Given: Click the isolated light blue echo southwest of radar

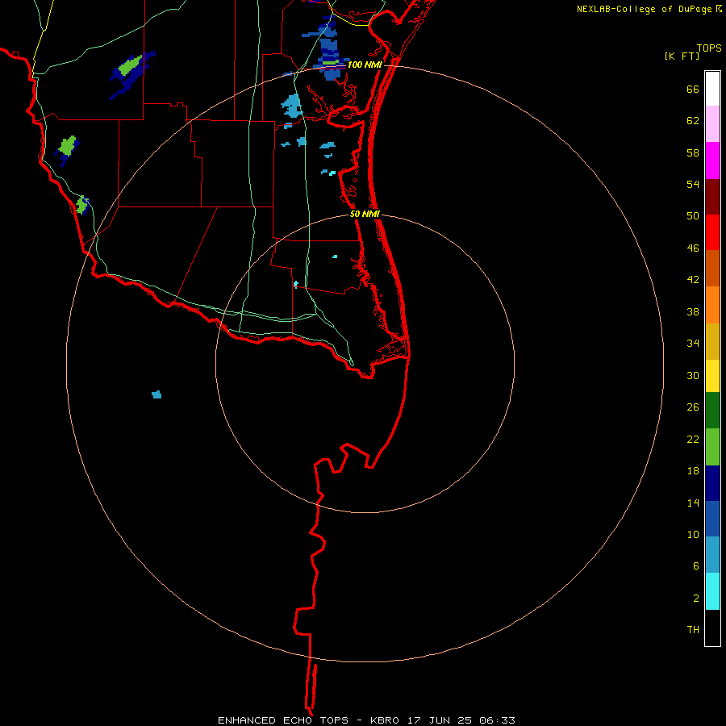Looking at the screenshot, I should [156, 394].
